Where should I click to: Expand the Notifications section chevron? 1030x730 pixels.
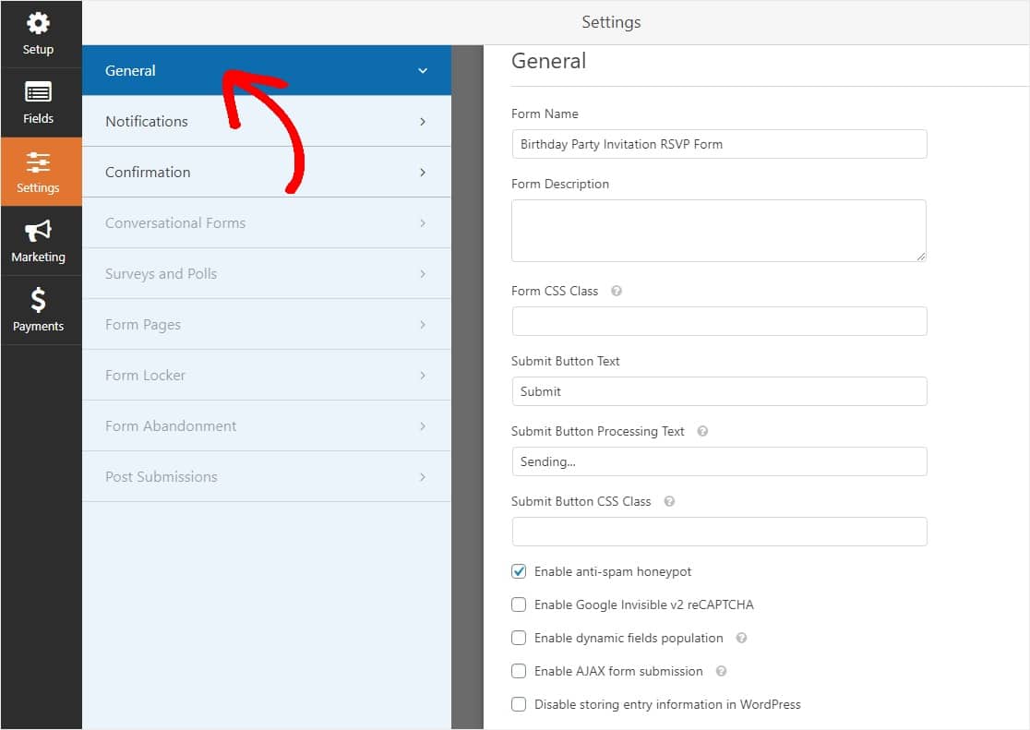[x=423, y=121]
